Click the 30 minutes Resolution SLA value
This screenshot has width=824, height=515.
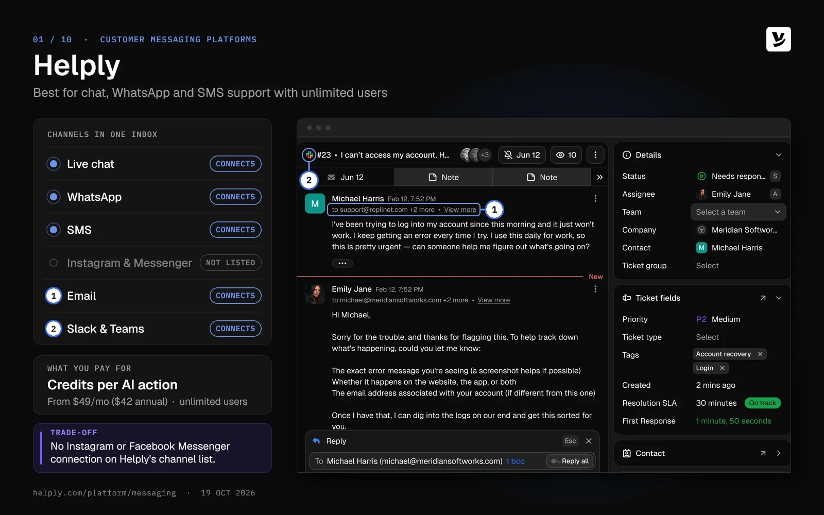pyautogui.click(x=716, y=403)
